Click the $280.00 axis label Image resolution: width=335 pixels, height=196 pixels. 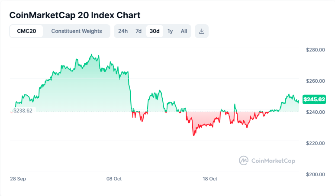coord(316,50)
